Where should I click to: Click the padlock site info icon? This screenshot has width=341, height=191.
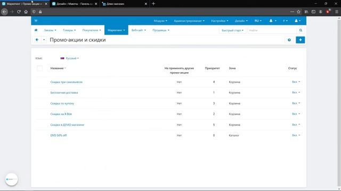click(40, 12)
